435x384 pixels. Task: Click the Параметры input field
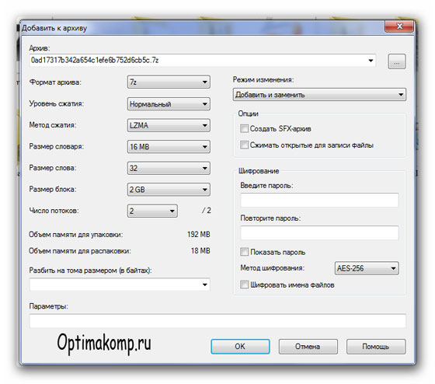[217, 321]
